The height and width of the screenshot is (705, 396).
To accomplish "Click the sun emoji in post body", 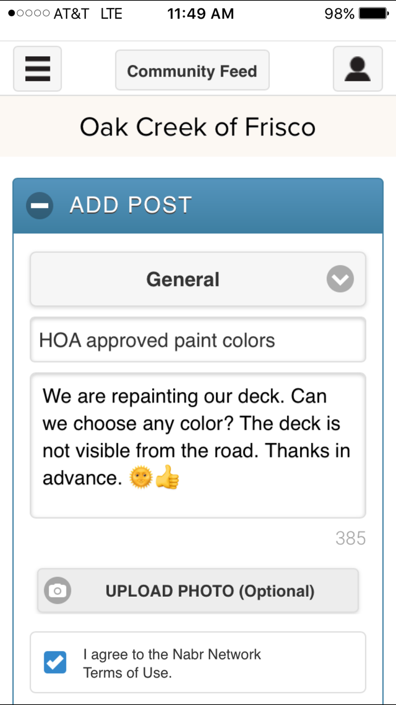I will [x=141, y=477].
